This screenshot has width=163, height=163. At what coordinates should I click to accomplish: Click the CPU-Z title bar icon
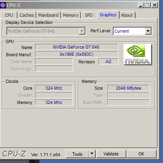[x=3, y=5]
